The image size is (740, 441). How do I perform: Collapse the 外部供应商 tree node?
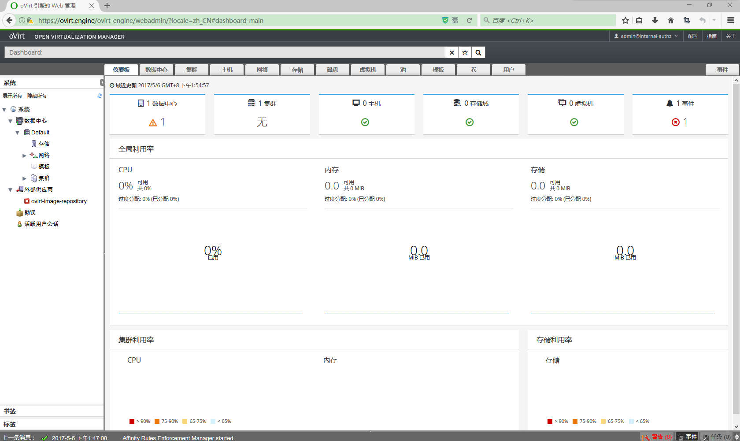[10, 190]
